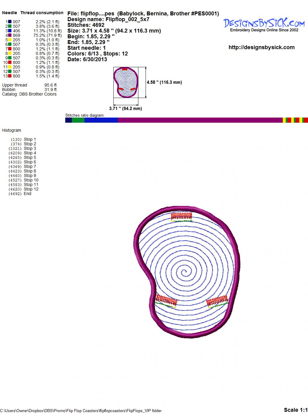Click the green 507 swatch for needle 2
Screen dimensions: 308x413
click(10, 26)
